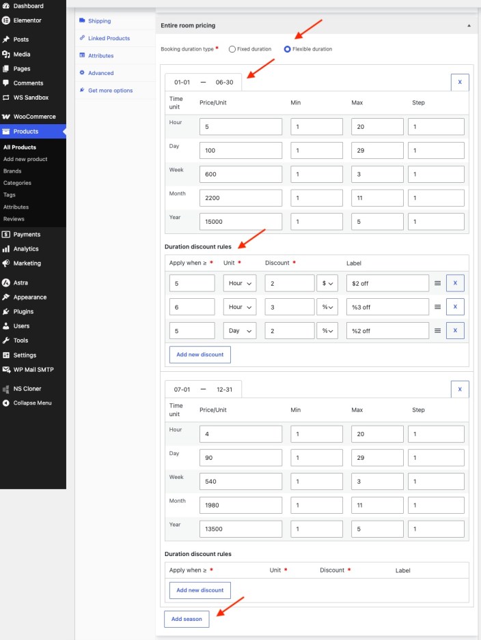Click drag handle icon for %2 off rule
The height and width of the screenshot is (640, 481).
tap(437, 331)
